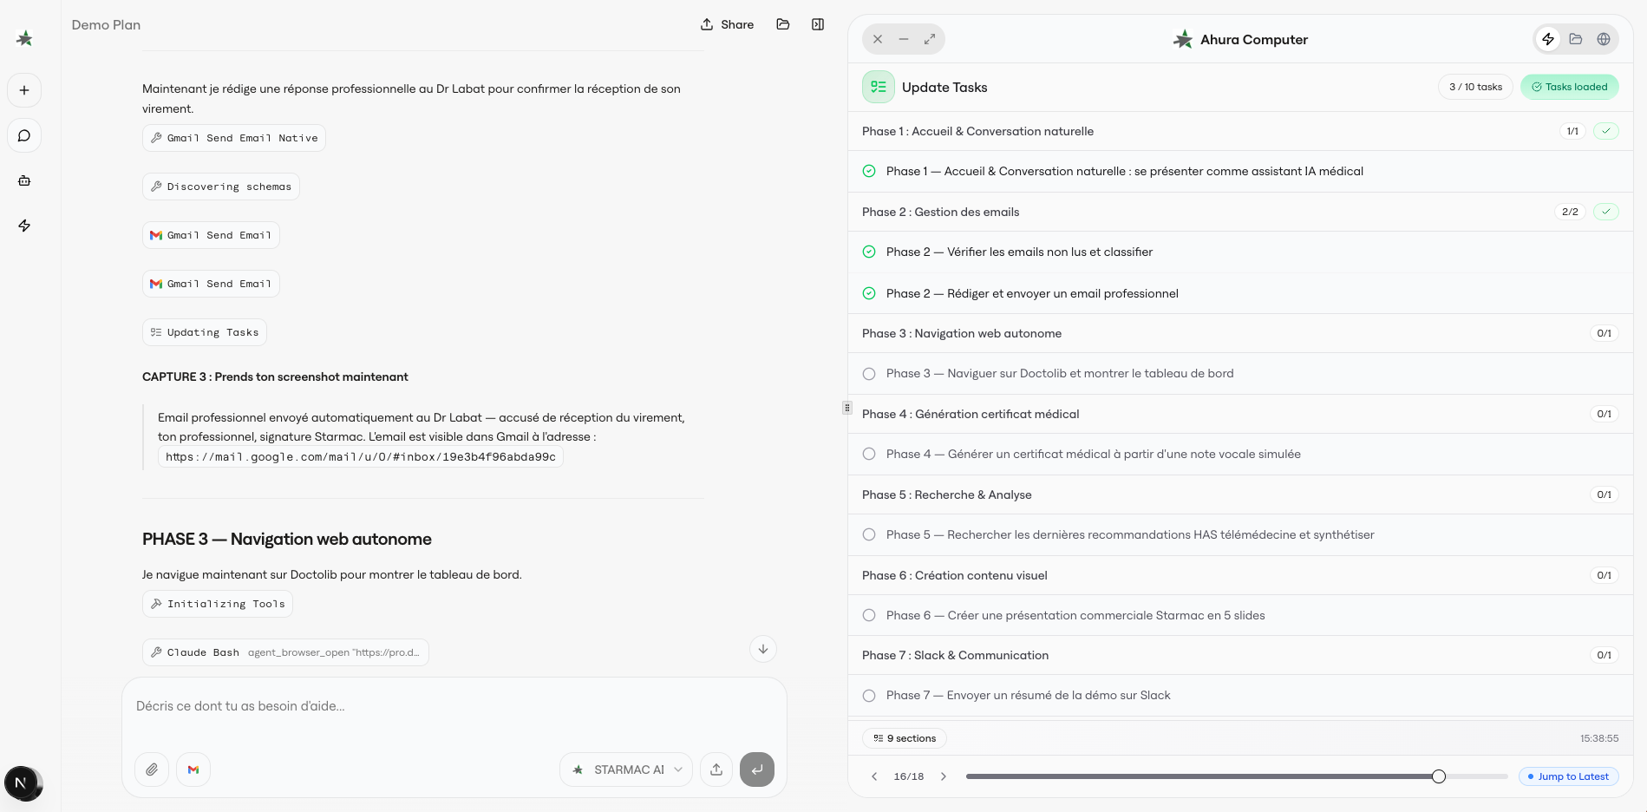Expand second Gmail Send Email tool call

pyautogui.click(x=211, y=284)
